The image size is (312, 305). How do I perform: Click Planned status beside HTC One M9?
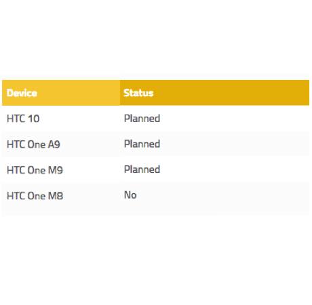[x=142, y=169]
